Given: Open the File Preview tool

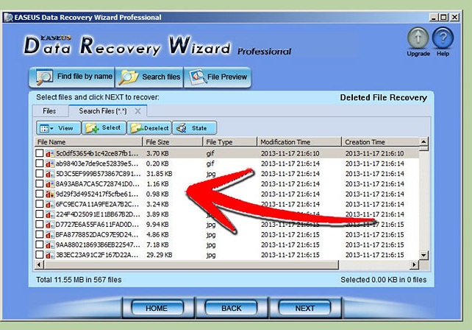Looking at the screenshot, I should 217,77.
